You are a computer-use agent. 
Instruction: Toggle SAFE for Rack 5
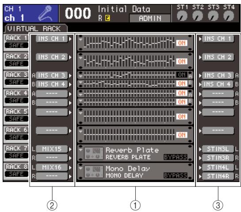16,119
